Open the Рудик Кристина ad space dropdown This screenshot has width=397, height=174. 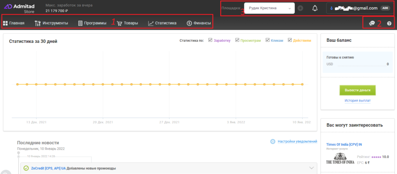click(269, 8)
